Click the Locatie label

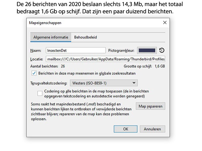click(37, 59)
